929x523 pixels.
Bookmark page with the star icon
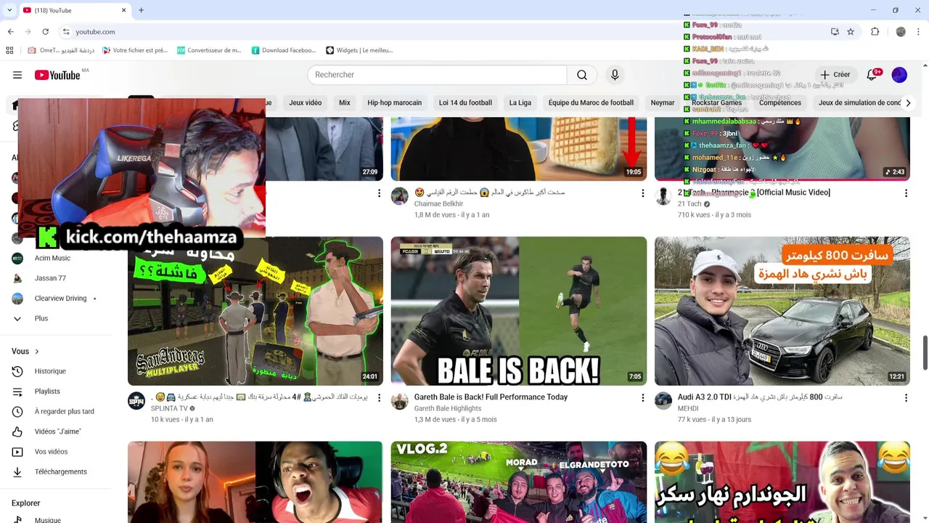(851, 32)
